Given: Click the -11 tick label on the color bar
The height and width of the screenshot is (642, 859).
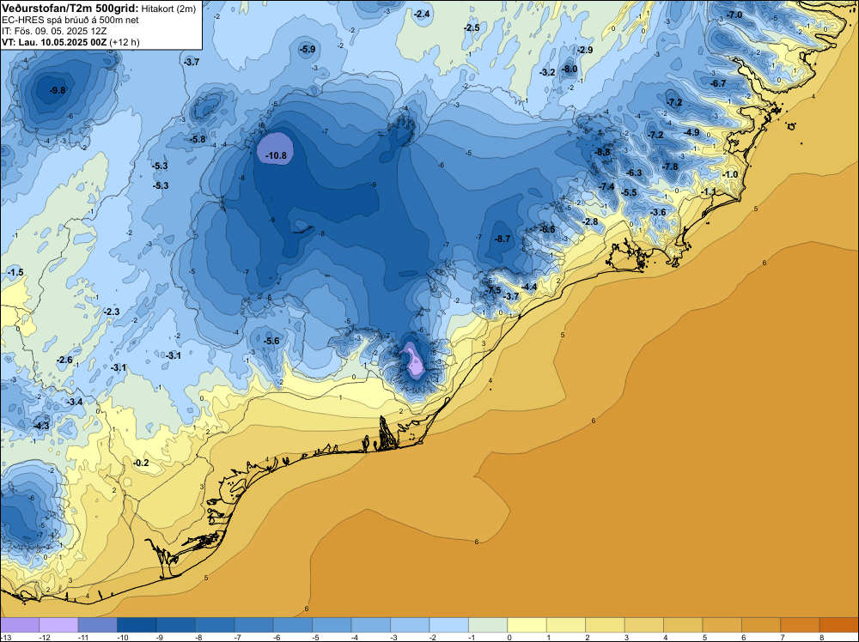Looking at the screenshot, I should tap(83, 637).
